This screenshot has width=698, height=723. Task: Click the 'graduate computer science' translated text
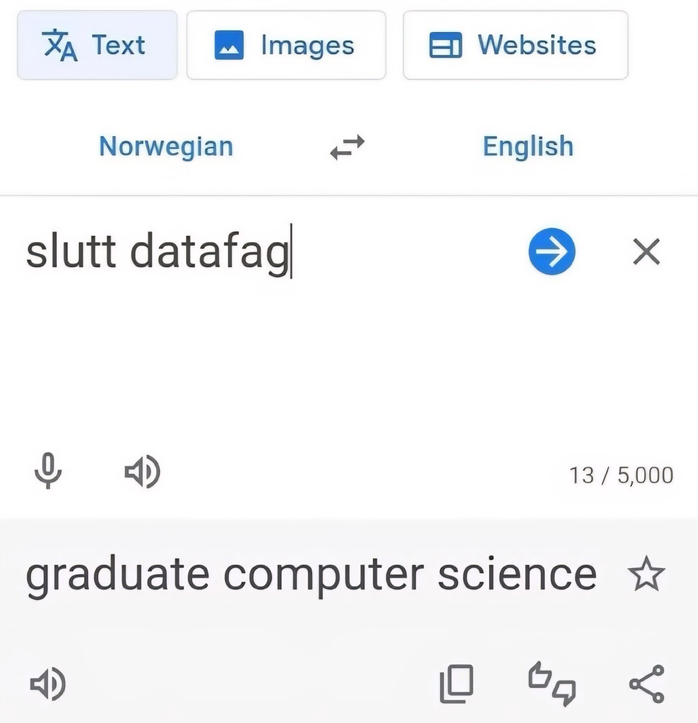311,575
